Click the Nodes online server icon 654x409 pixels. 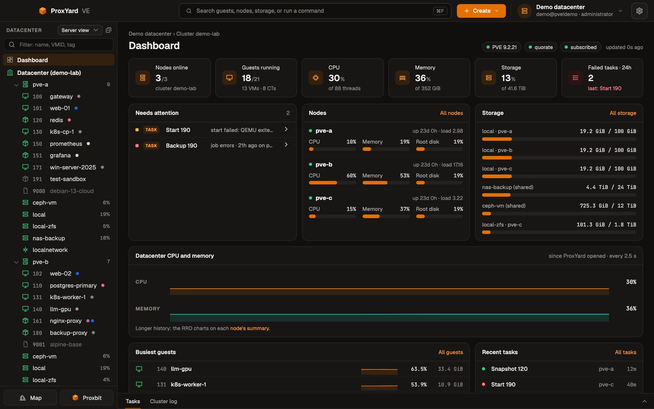[142, 78]
